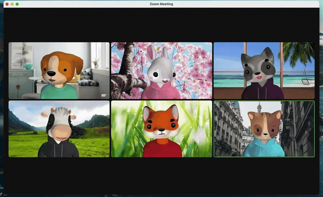Select the raccoon avatar video tile
This screenshot has height=197, width=323.
coord(264,70)
